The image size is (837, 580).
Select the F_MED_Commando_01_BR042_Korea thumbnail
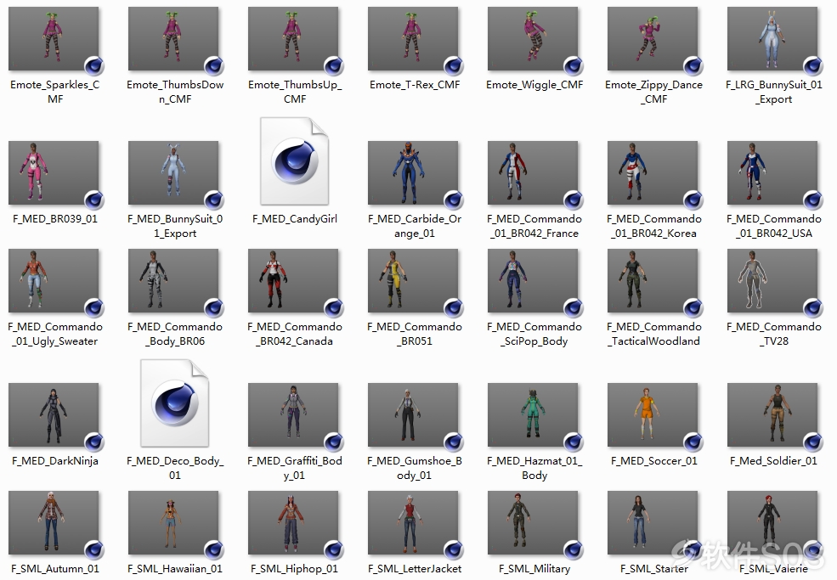(653, 173)
